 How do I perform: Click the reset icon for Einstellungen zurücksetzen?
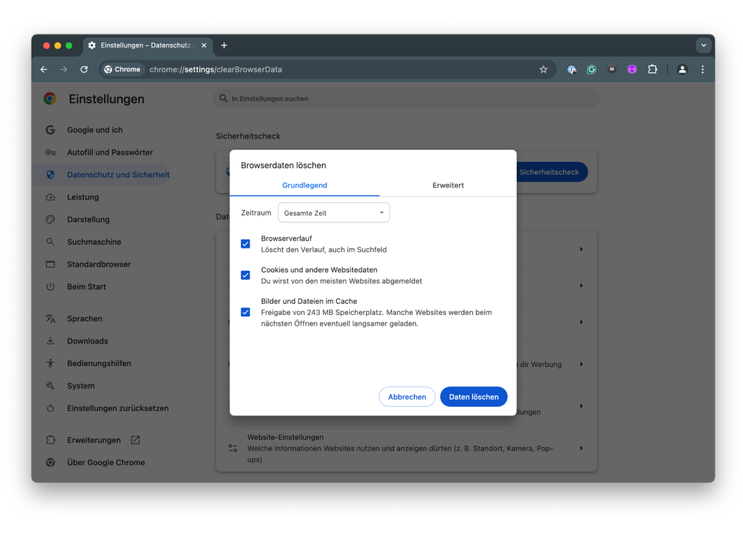[x=50, y=408]
